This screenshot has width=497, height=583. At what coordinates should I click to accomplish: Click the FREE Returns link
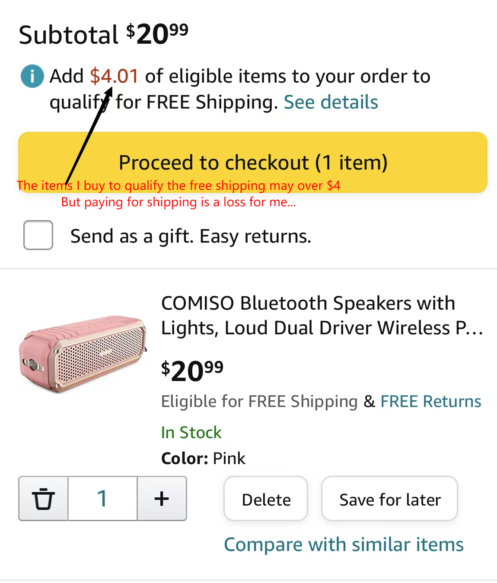tap(430, 401)
